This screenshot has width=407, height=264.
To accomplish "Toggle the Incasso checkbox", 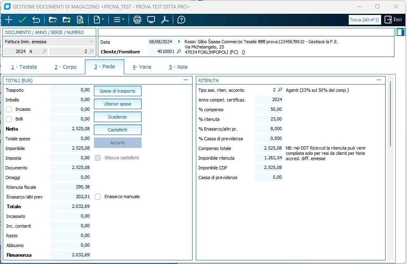I will tap(9, 109).
